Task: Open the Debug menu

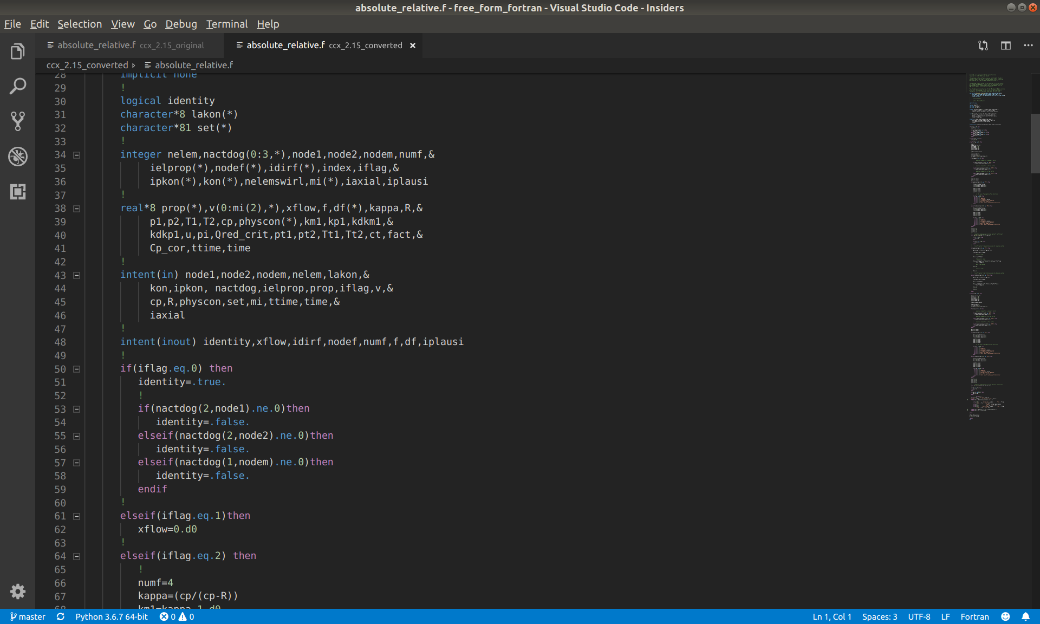Action: click(181, 24)
